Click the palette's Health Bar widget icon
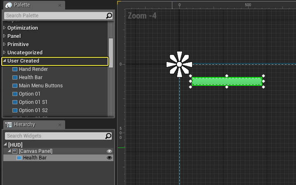 click(x=15, y=77)
